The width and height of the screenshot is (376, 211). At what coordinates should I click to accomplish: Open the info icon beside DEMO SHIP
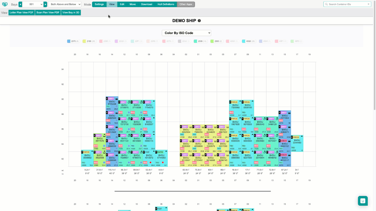pyautogui.click(x=199, y=21)
